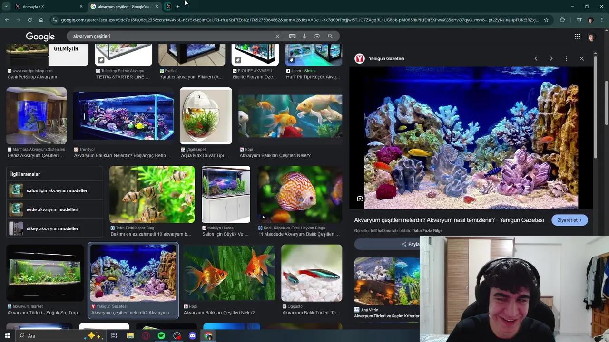Click the "Ziyaret et" button

[x=570, y=220]
